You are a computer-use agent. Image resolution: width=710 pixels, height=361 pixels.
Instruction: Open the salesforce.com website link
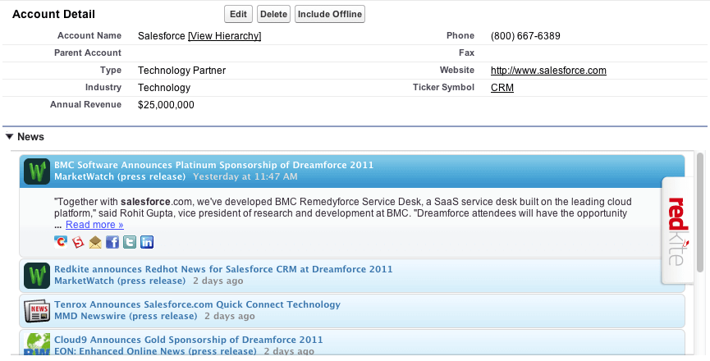point(548,71)
